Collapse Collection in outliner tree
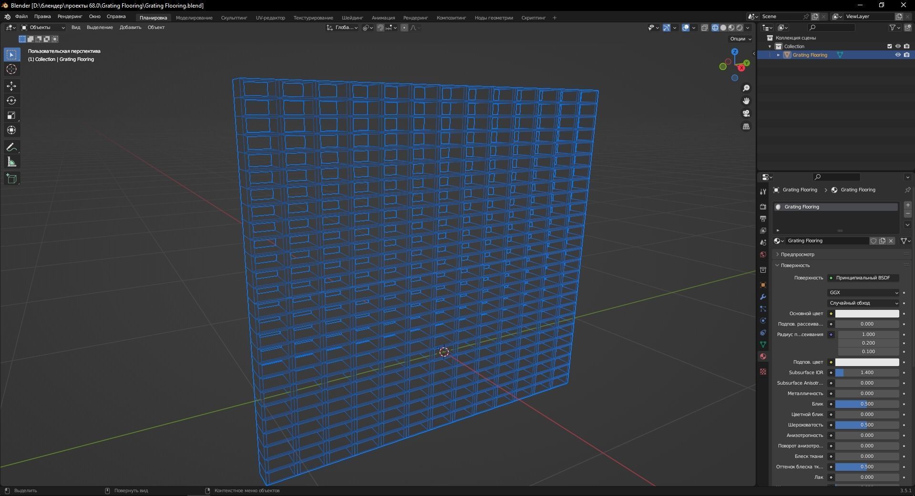The width and height of the screenshot is (915, 496). coord(770,46)
